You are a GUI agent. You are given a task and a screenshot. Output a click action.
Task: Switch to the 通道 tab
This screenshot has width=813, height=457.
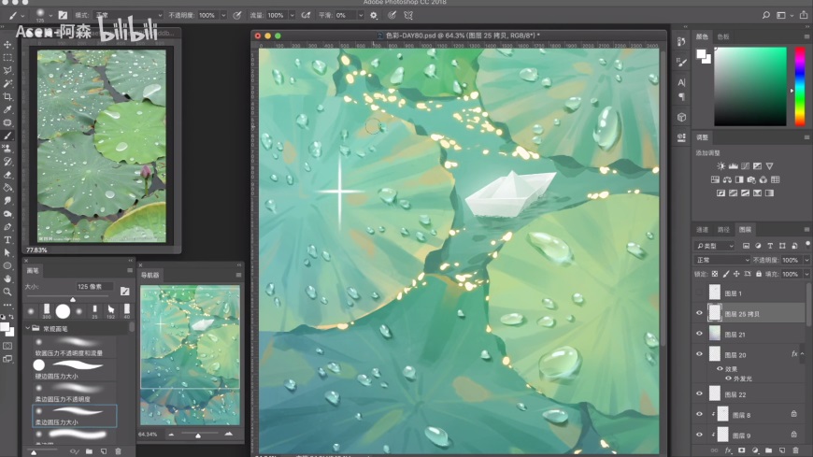(x=702, y=229)
